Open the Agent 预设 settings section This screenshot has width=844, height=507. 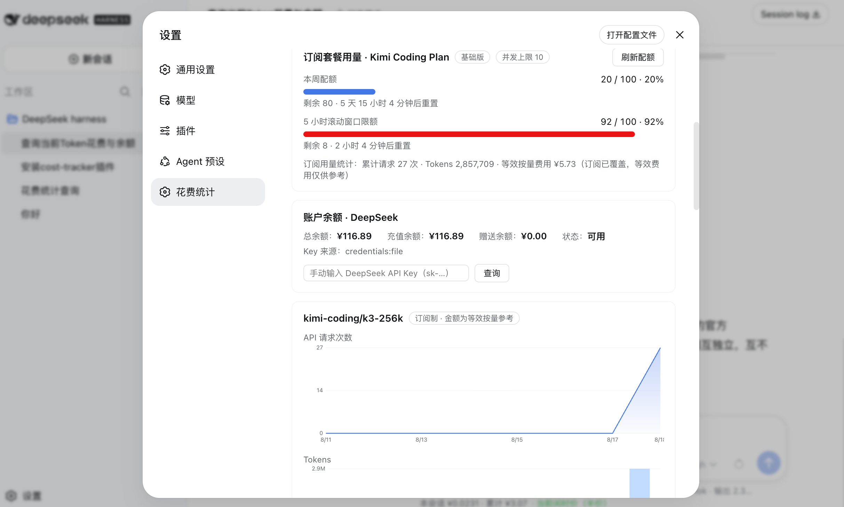click(208, 161)
